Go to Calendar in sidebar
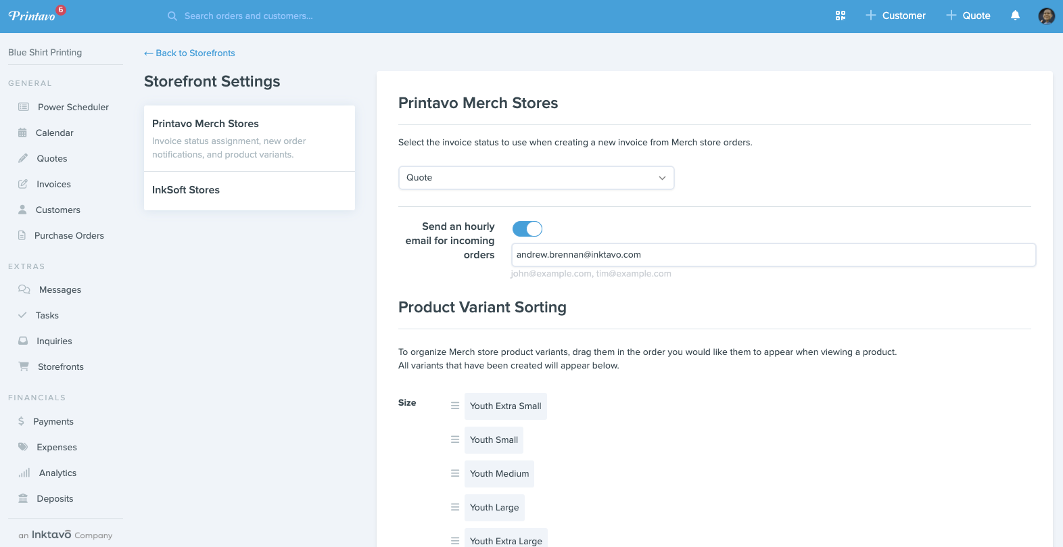1063x547 pixels. pos(55,133)
